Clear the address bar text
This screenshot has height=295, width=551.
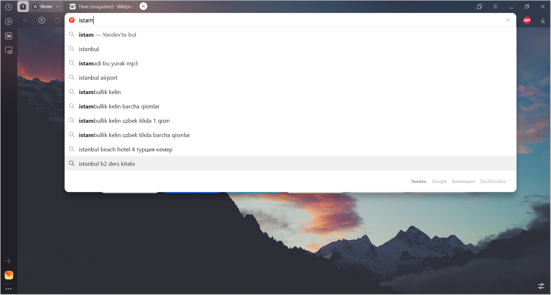(x=508, y=20)
